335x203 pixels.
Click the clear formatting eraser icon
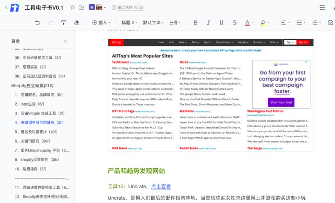point(77,22)
